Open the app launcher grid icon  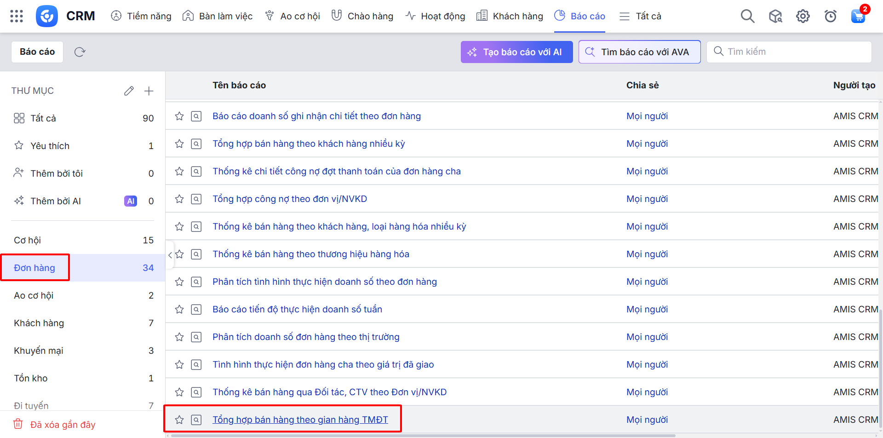(x=17, y=16)
